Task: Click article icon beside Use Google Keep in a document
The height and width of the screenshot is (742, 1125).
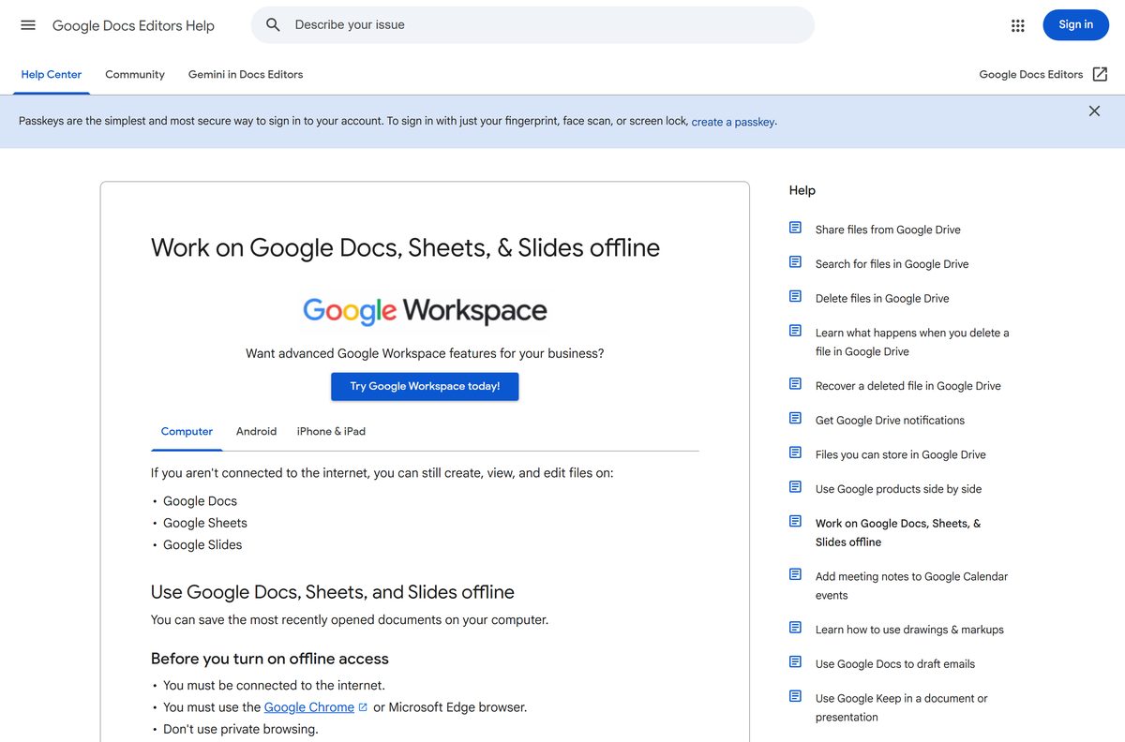Action: click(x=795, y=696)
